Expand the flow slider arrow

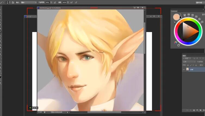coord(68,2)
